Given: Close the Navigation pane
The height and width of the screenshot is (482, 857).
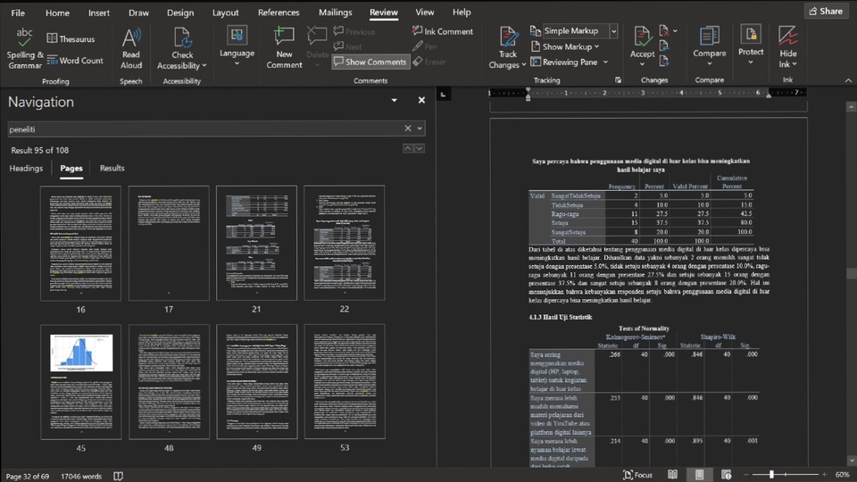Looking at the screenshot, I should tap(421, 101).
